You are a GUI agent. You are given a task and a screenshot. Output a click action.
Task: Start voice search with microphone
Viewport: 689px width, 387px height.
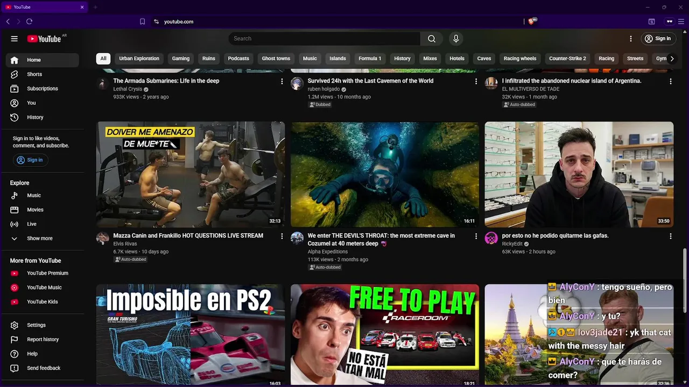[x=456, y=39]
